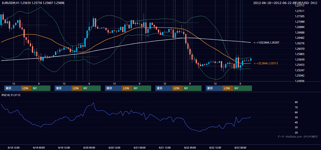Image resolution: width=321 pixels, height=150 pixels.
Task: Select the RSI(14) 51.3112 indicator label
Action: click(x=11, y=95)
